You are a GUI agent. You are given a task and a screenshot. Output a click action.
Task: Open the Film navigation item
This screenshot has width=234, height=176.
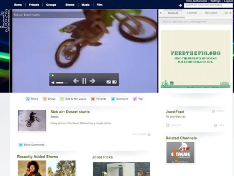click(99, 5)
